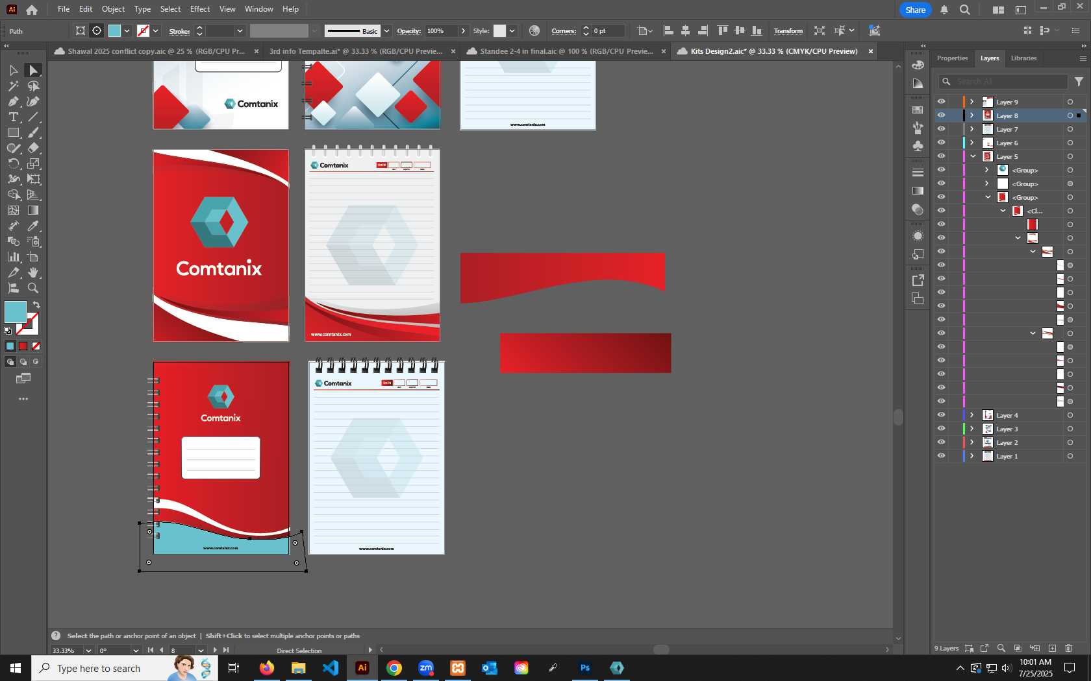Hide Layer 9 visibility eye
Screen dimensions: 1091x681
click(941, 102)
